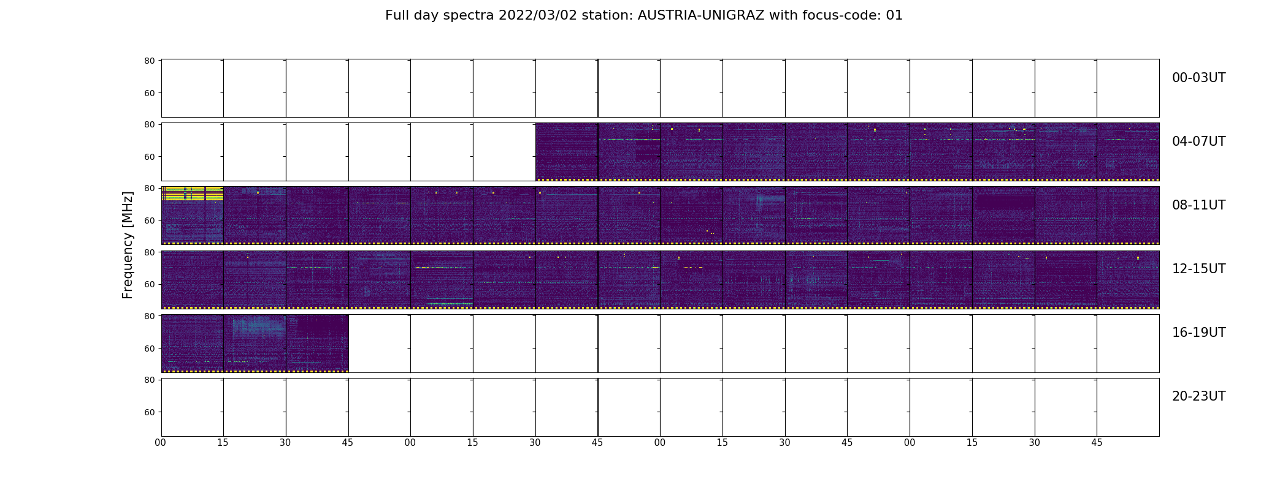The image size is (1288, 490).
Task: Click the leftmost 00 tick on the time axis
Action: pos(161,443)
